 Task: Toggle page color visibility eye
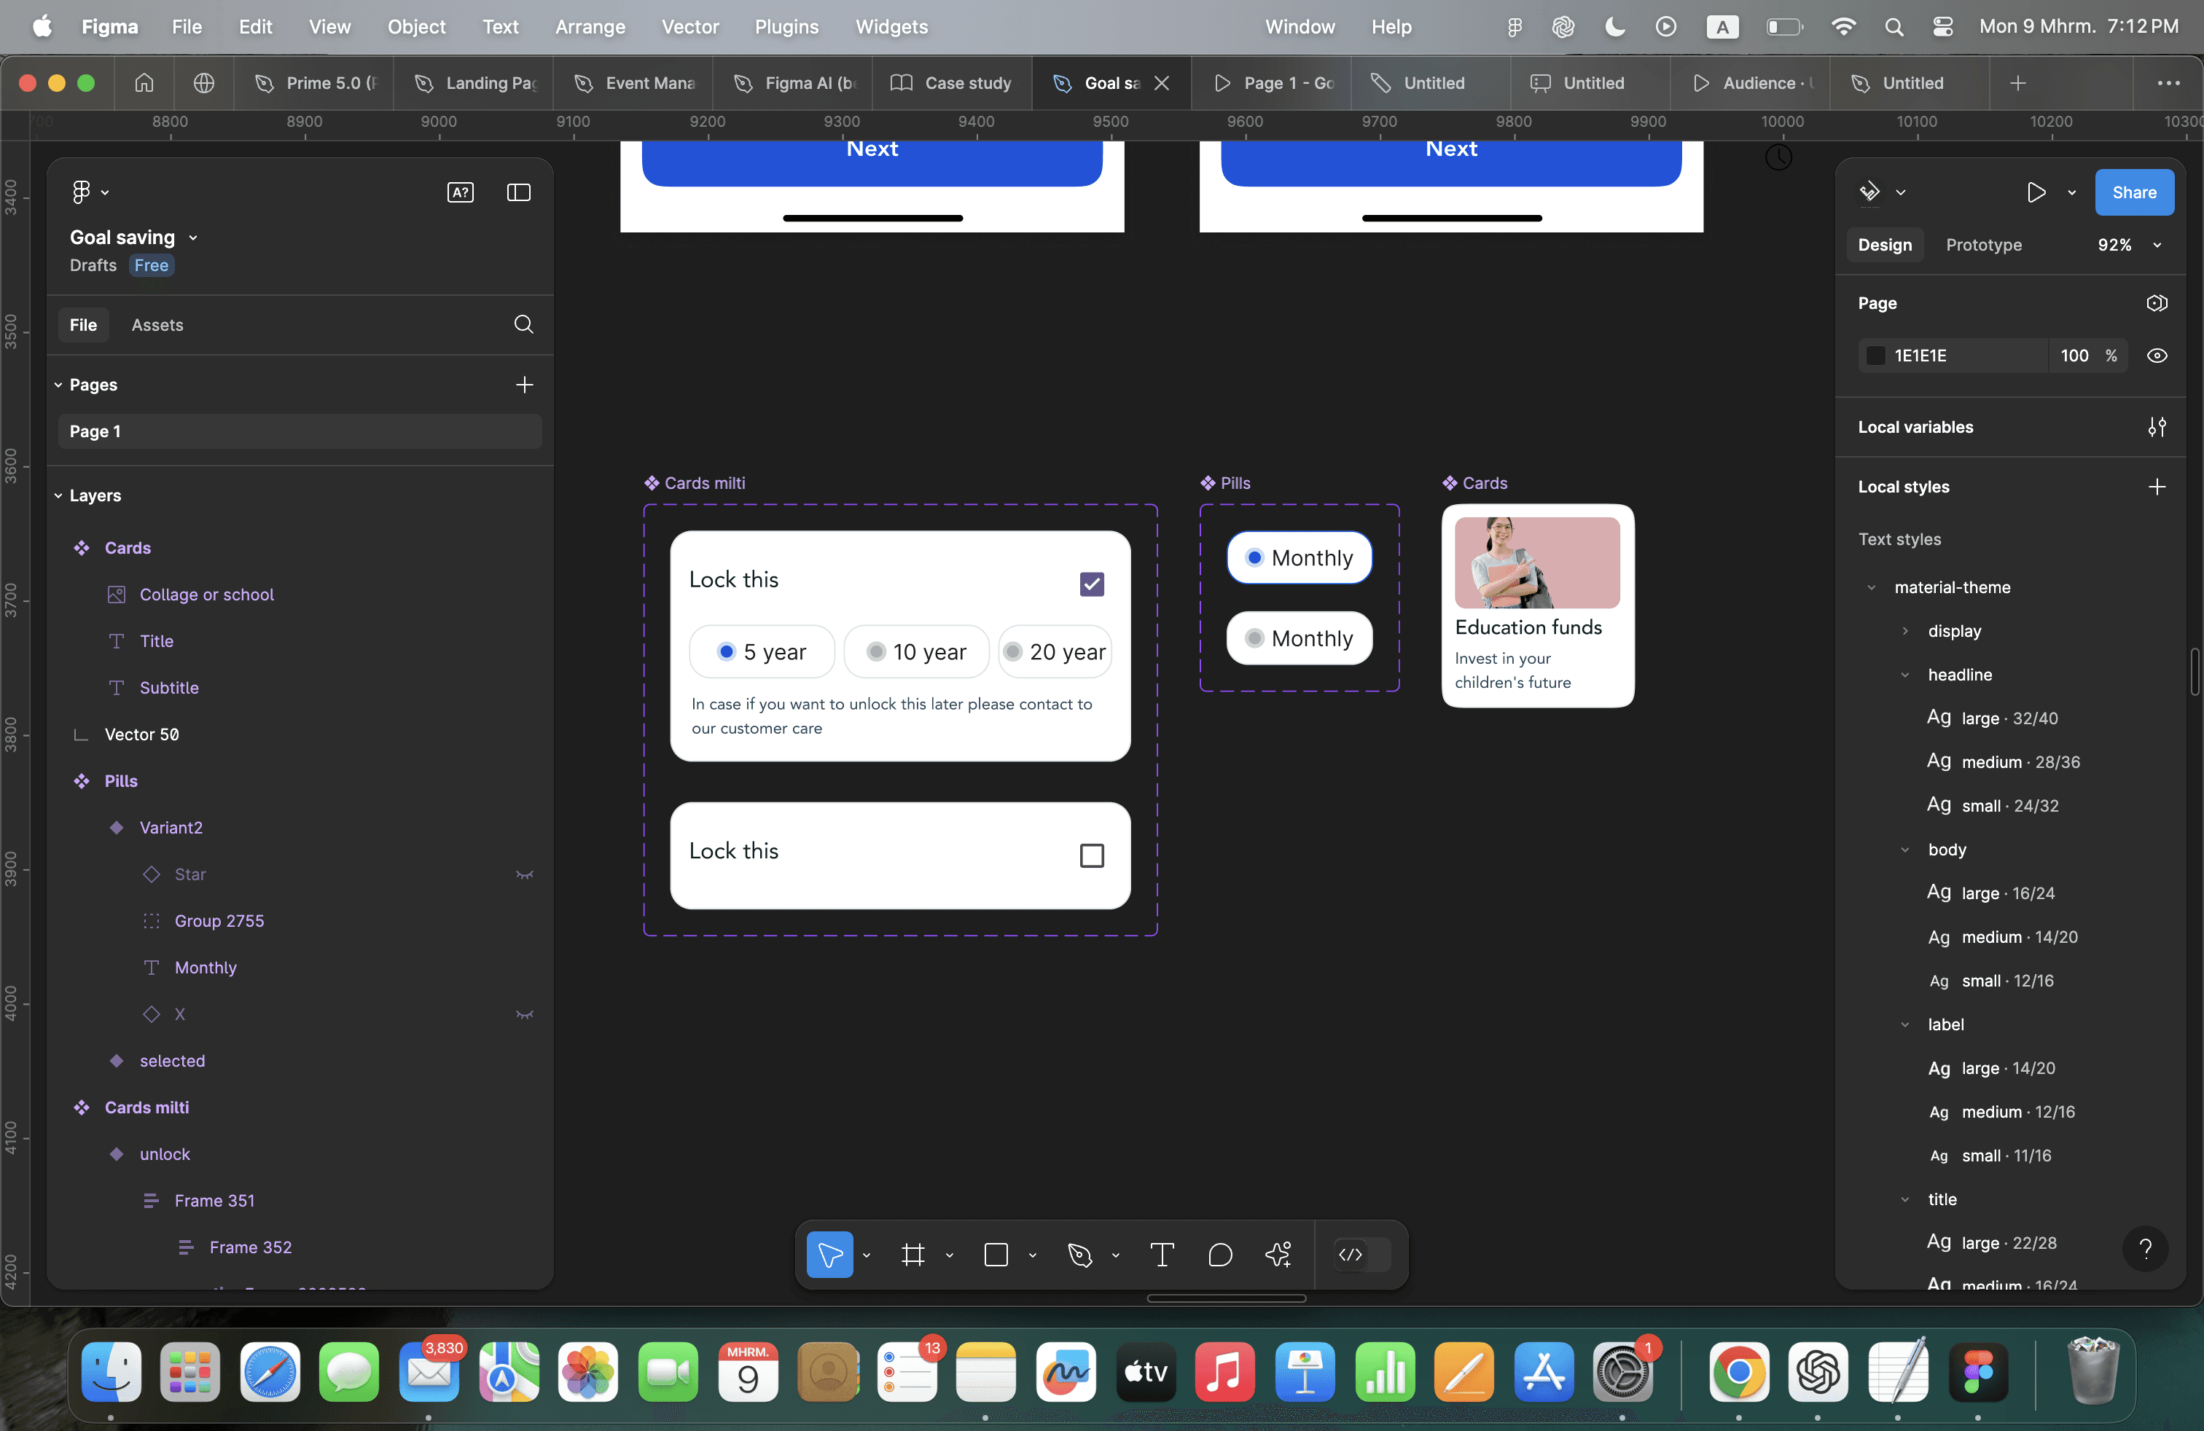[2156, 356]
